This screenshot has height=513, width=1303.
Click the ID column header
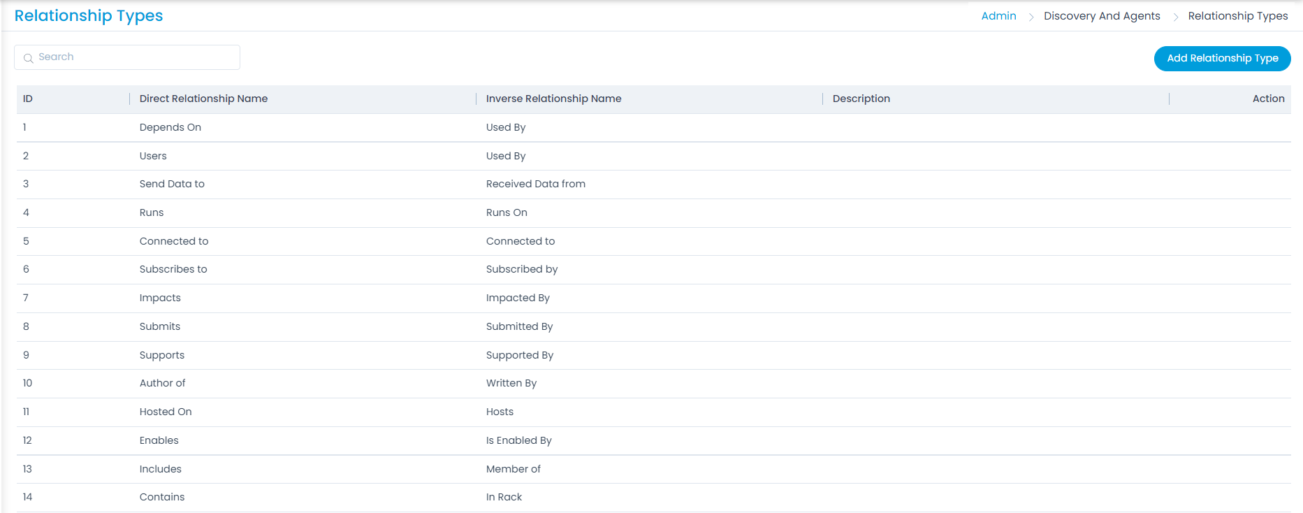tap(28, 99)
